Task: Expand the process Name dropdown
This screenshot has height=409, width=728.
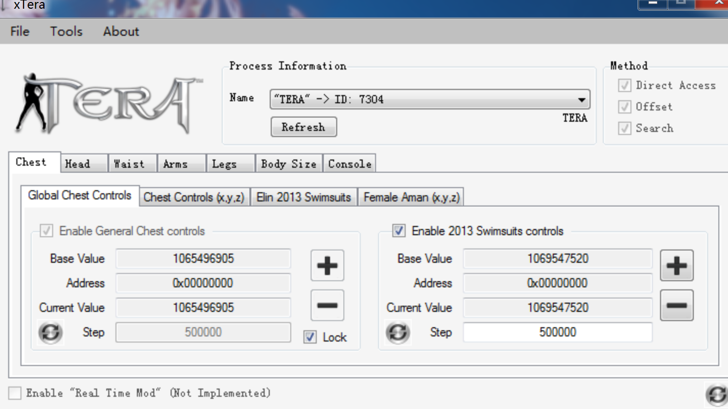Action: tap(581, 100)
